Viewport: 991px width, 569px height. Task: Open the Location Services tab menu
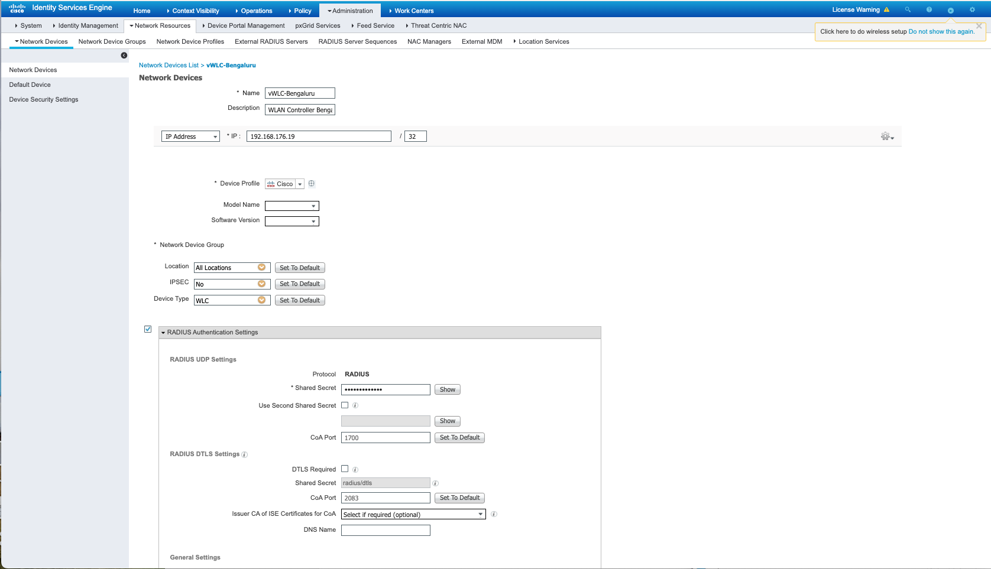541,41
